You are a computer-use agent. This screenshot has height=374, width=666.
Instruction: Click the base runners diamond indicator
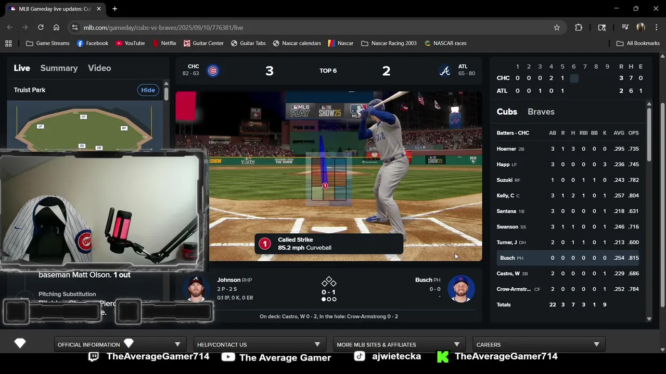[329, 282]
